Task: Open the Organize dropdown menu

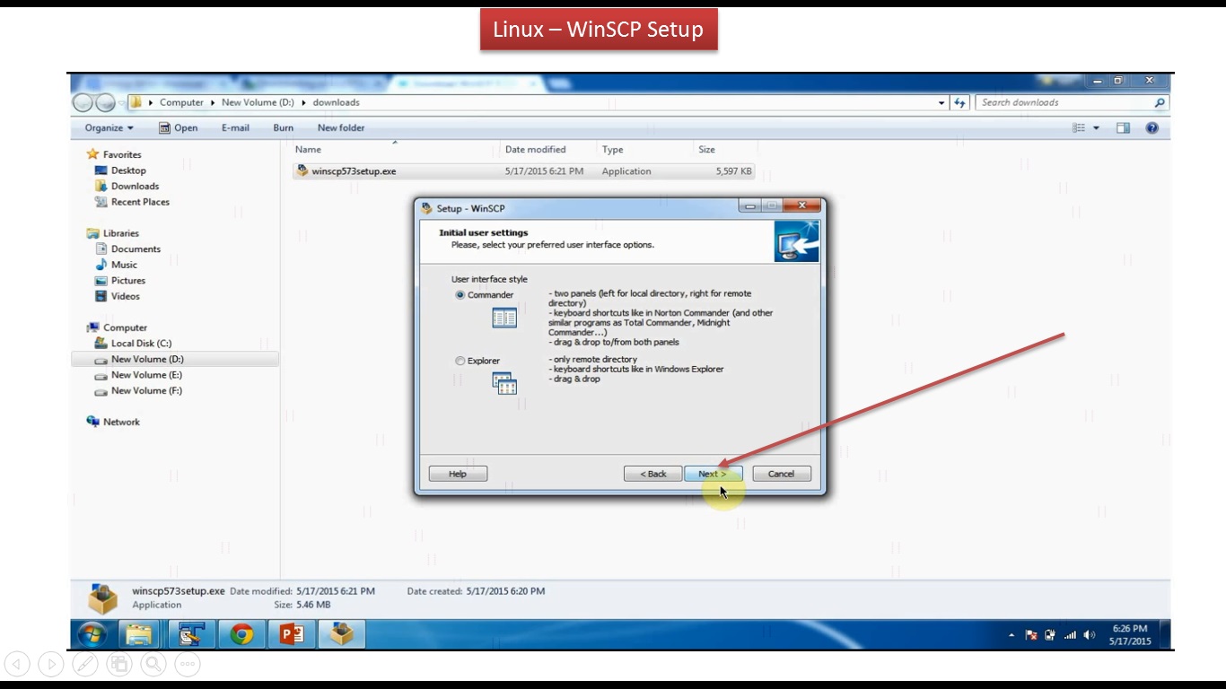Action: 109,128
